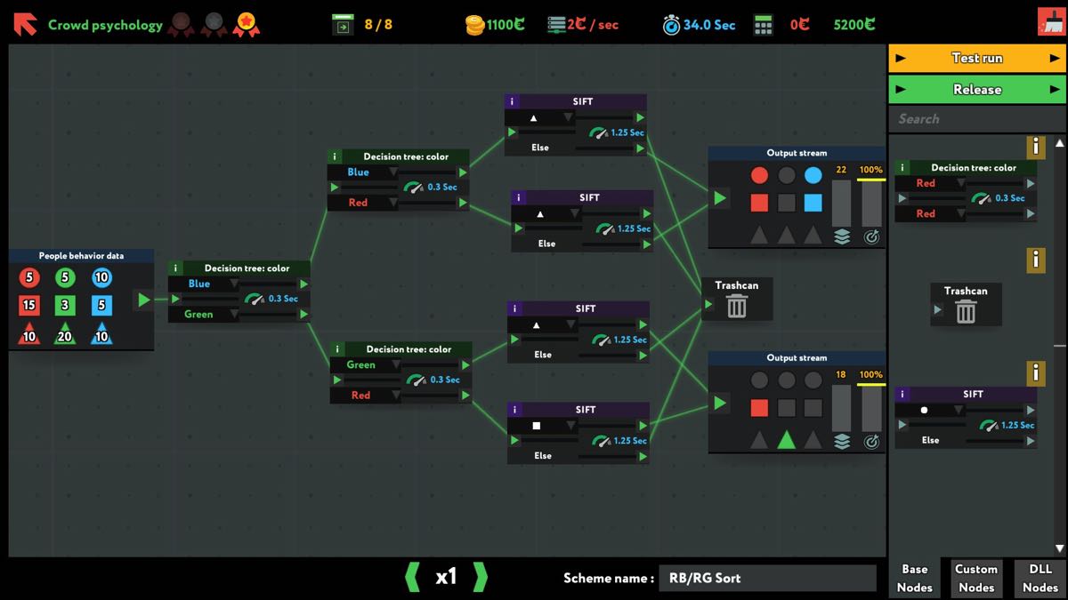Viewport: 1068px width, 600px height.
Task: Click target icon in Output stream showing 22
Action: 871,236
